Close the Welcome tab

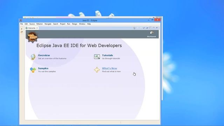[x=37, y=28]
